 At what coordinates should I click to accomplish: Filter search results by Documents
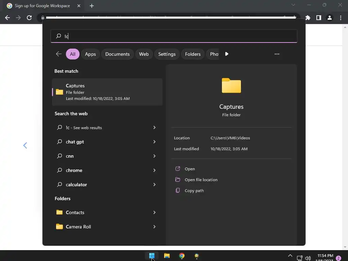coord(117,54)
